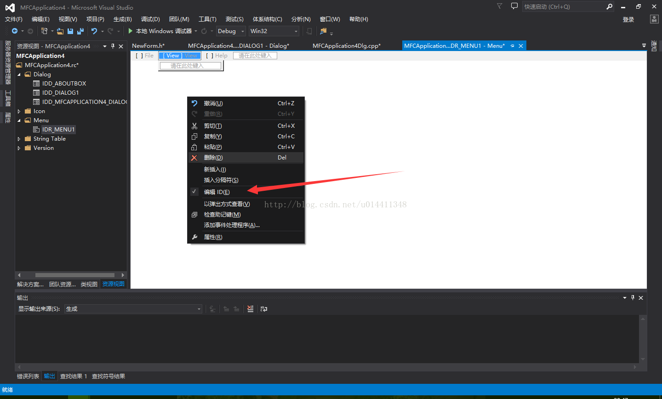Select 撤消(U) undo in context menu
Image resolution: width=662 pixels, height=399 pixels.
[246, 103]
